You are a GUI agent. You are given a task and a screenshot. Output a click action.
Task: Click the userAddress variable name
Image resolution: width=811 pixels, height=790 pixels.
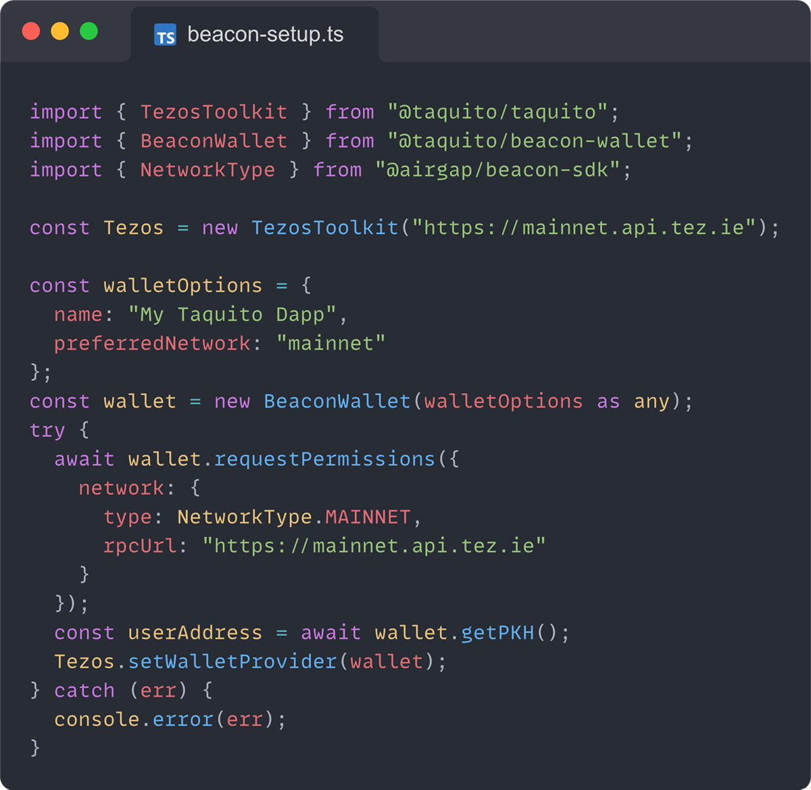(x=195, y=633)
